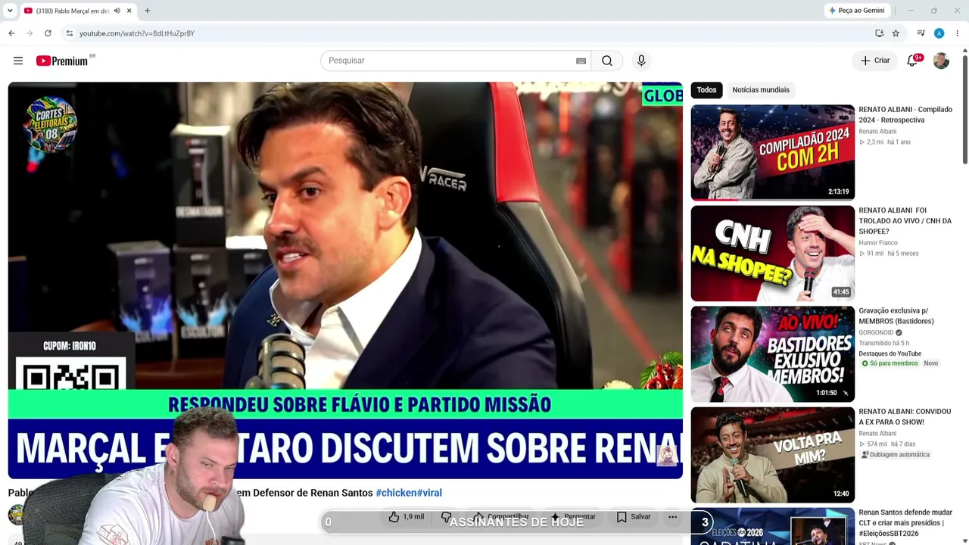Select the Notícias mundiais filter chip
Image resolution: width=969 pixels, height=545 pixels.
[761, 90]
